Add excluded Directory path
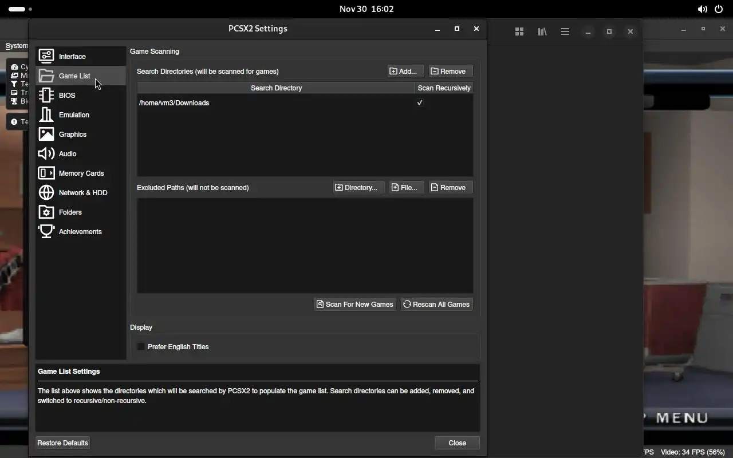 tap(358, 187)
